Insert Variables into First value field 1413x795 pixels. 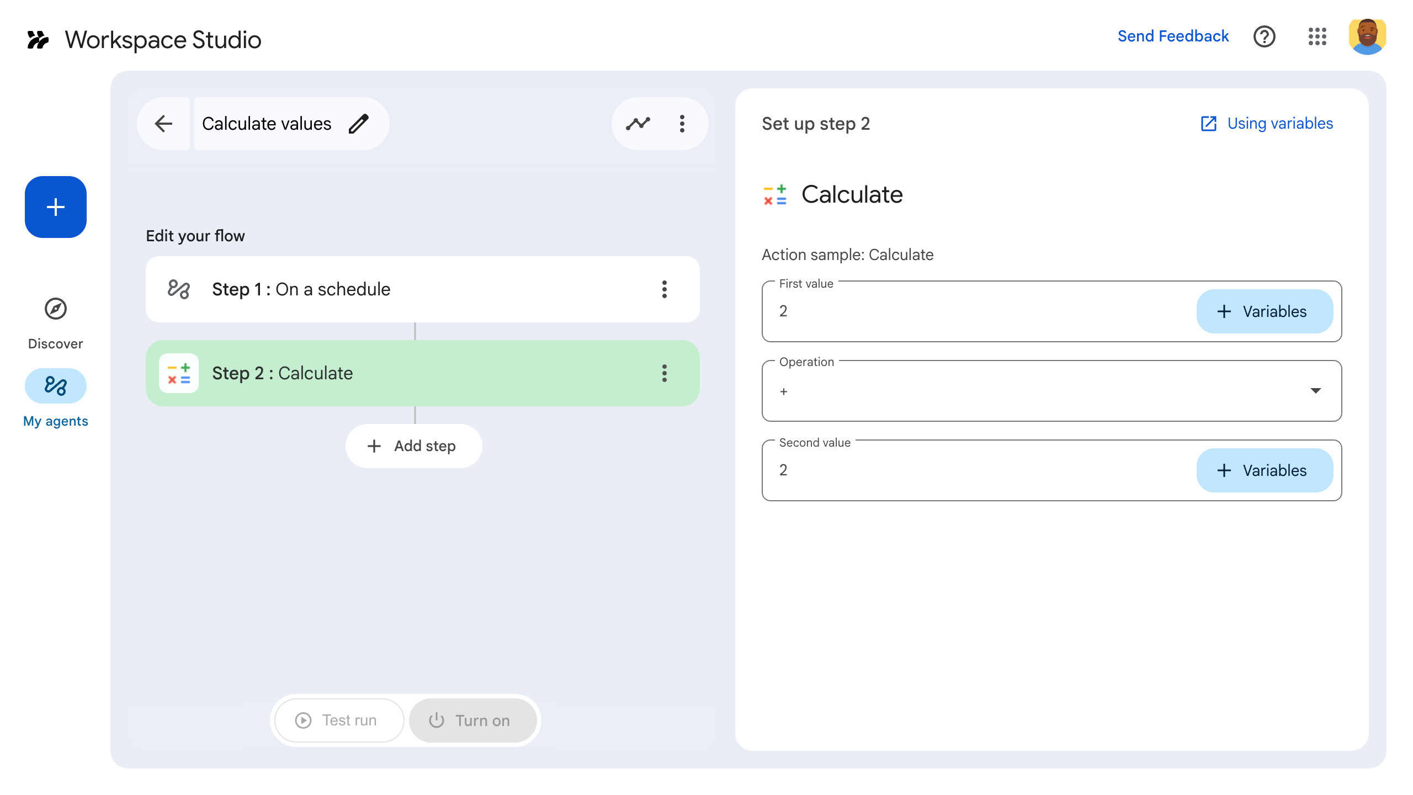pos(1264,311)
